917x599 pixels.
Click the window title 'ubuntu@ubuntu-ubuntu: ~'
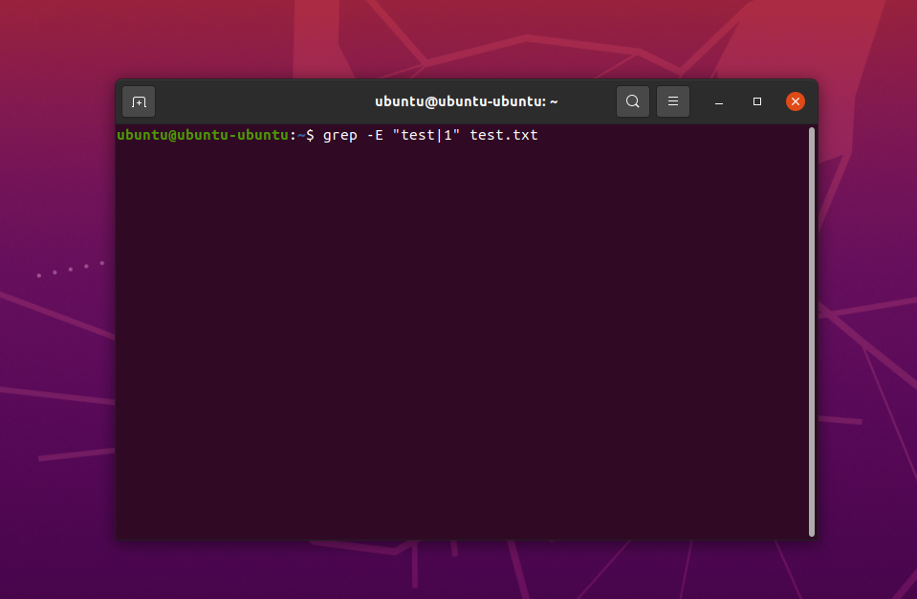coord(466,101)
